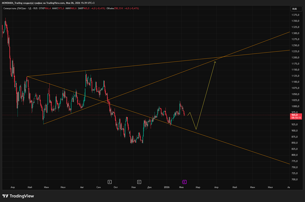
Task: Click the purple earnings marker near Фев
Action: point(184,182)
